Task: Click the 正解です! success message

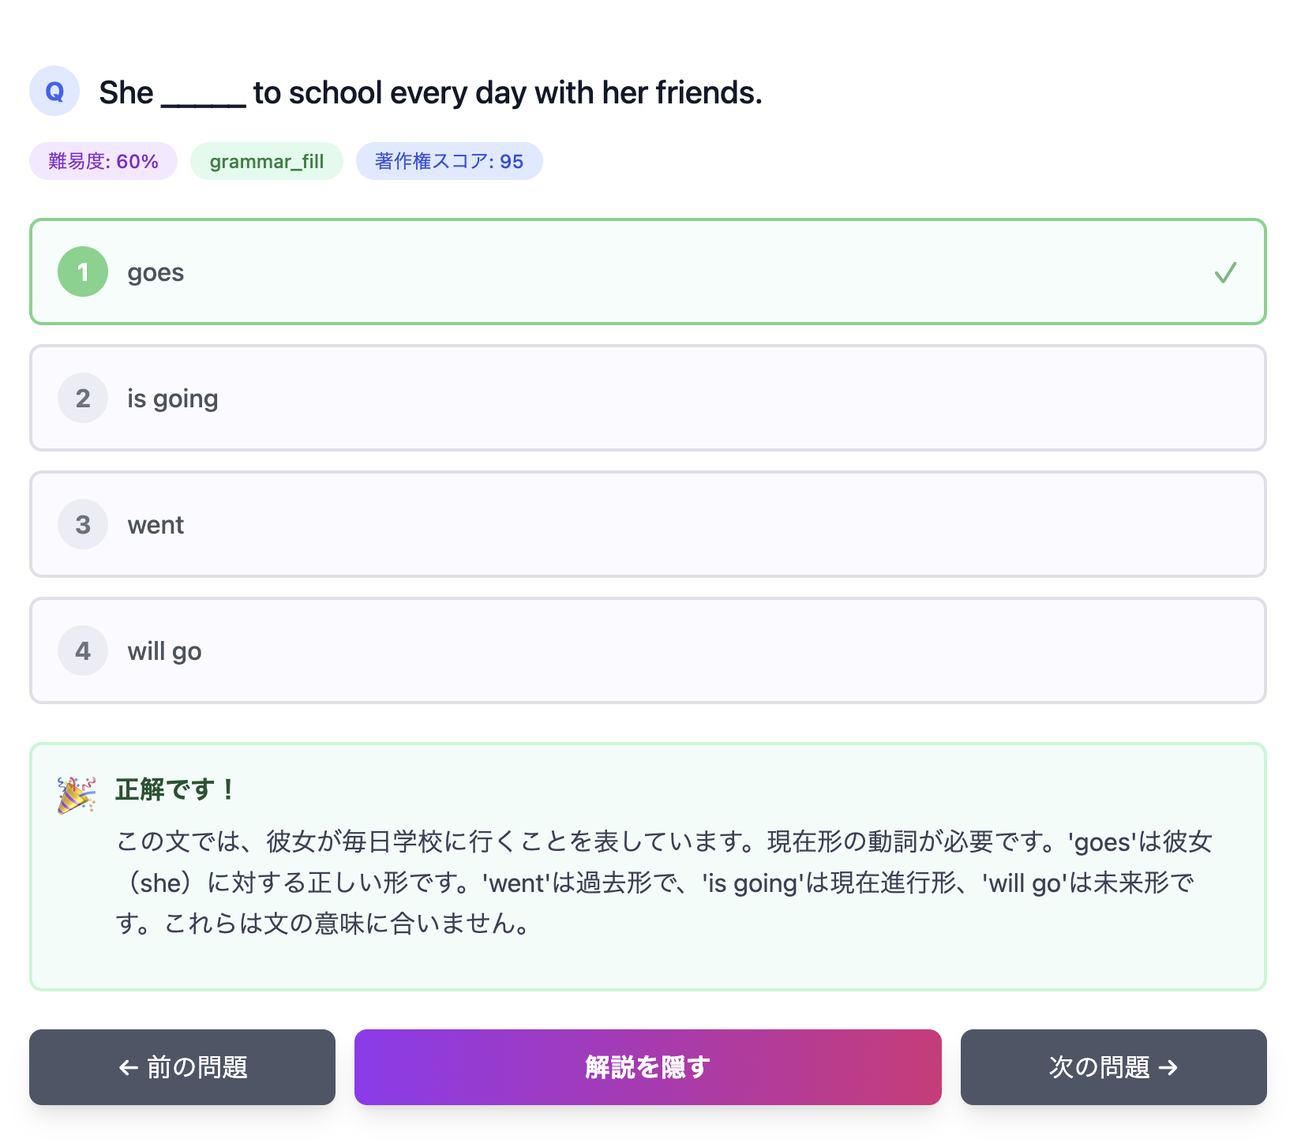Action: [174, 790]
